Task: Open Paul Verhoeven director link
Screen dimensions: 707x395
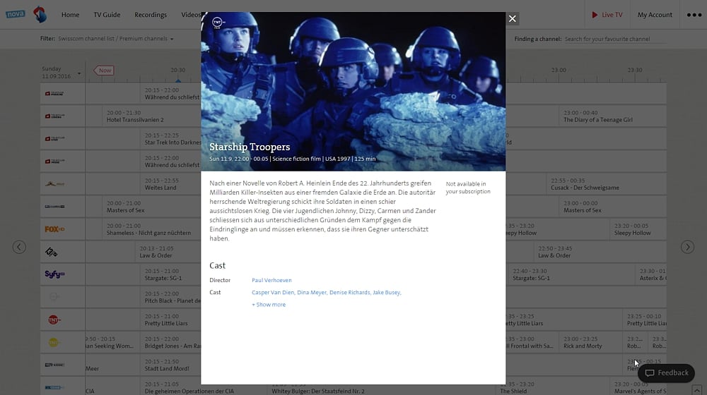Action: 271,280
